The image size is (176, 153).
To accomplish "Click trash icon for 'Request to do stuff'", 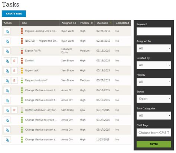I will (x=14, y=80).
